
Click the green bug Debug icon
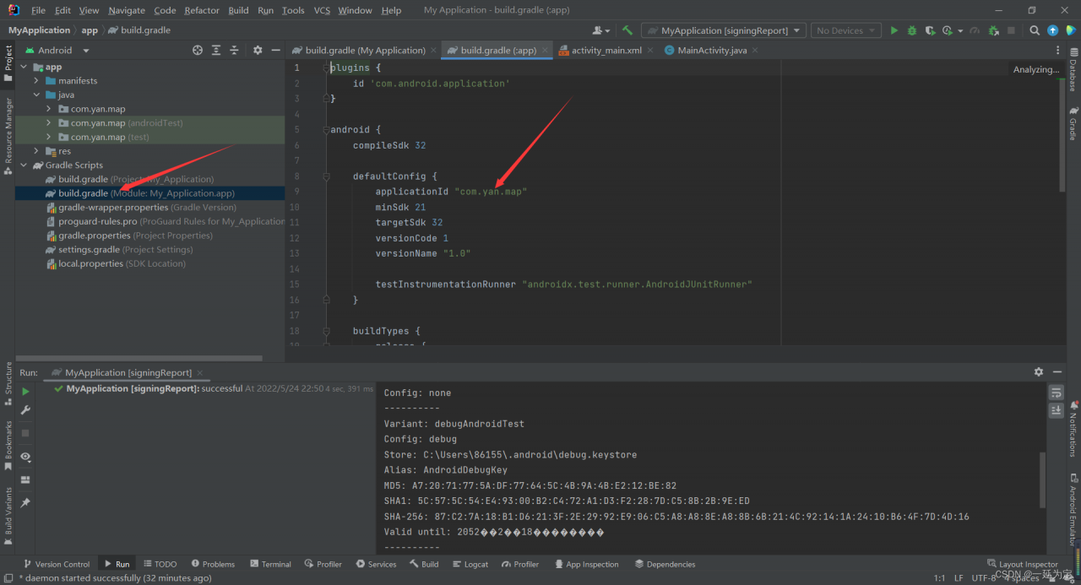coord(912,30)
